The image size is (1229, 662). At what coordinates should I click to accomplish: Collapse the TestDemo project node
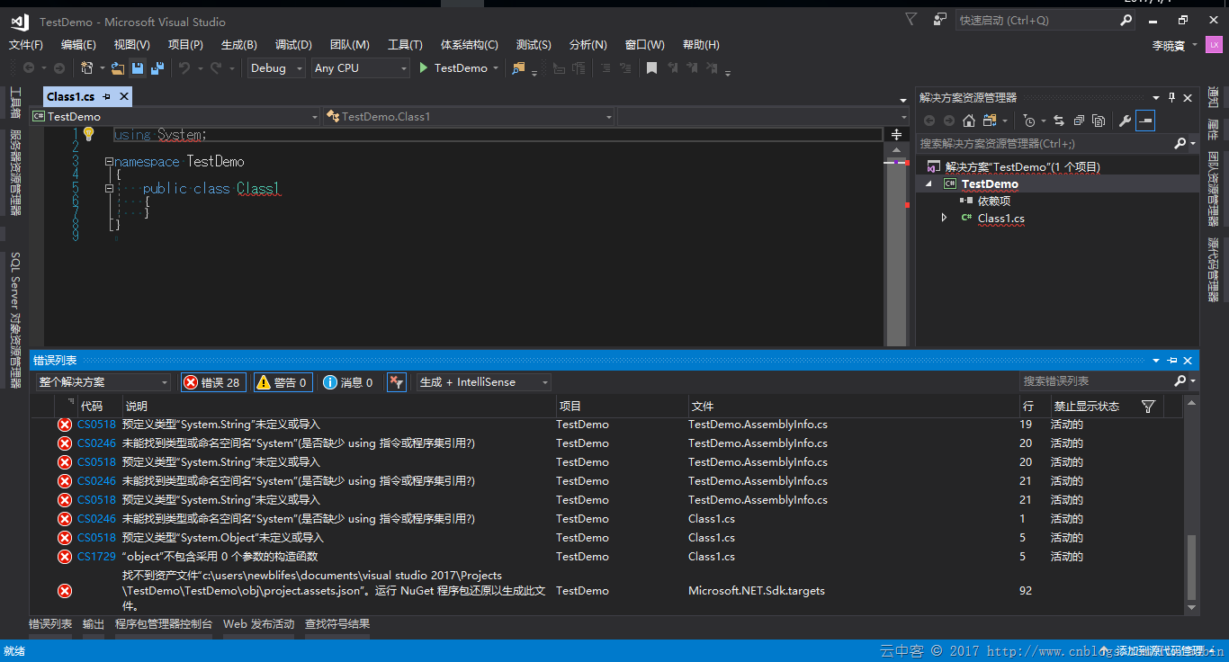(x=928, y=183)
